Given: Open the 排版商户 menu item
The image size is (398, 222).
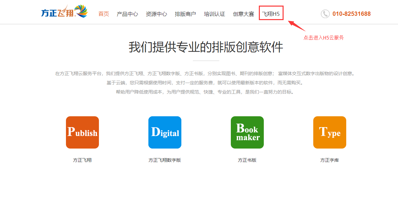Looking at the screenshot, I should click(x=185, y=14).
